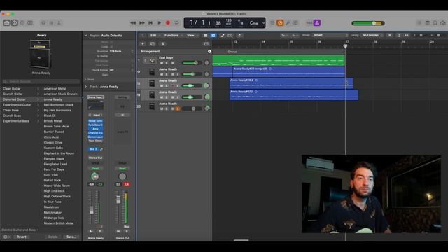Screen dimensions: 448x252
Task: Record-enable the Arena Ready track 18
Action: (x=172, y=85)
